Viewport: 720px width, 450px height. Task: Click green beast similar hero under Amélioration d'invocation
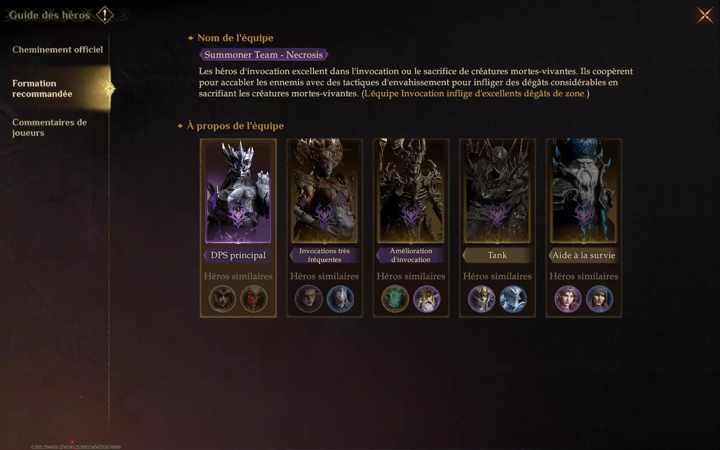click(395, 299)
